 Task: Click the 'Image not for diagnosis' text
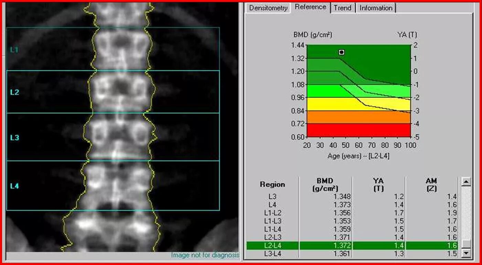[205, 255]
